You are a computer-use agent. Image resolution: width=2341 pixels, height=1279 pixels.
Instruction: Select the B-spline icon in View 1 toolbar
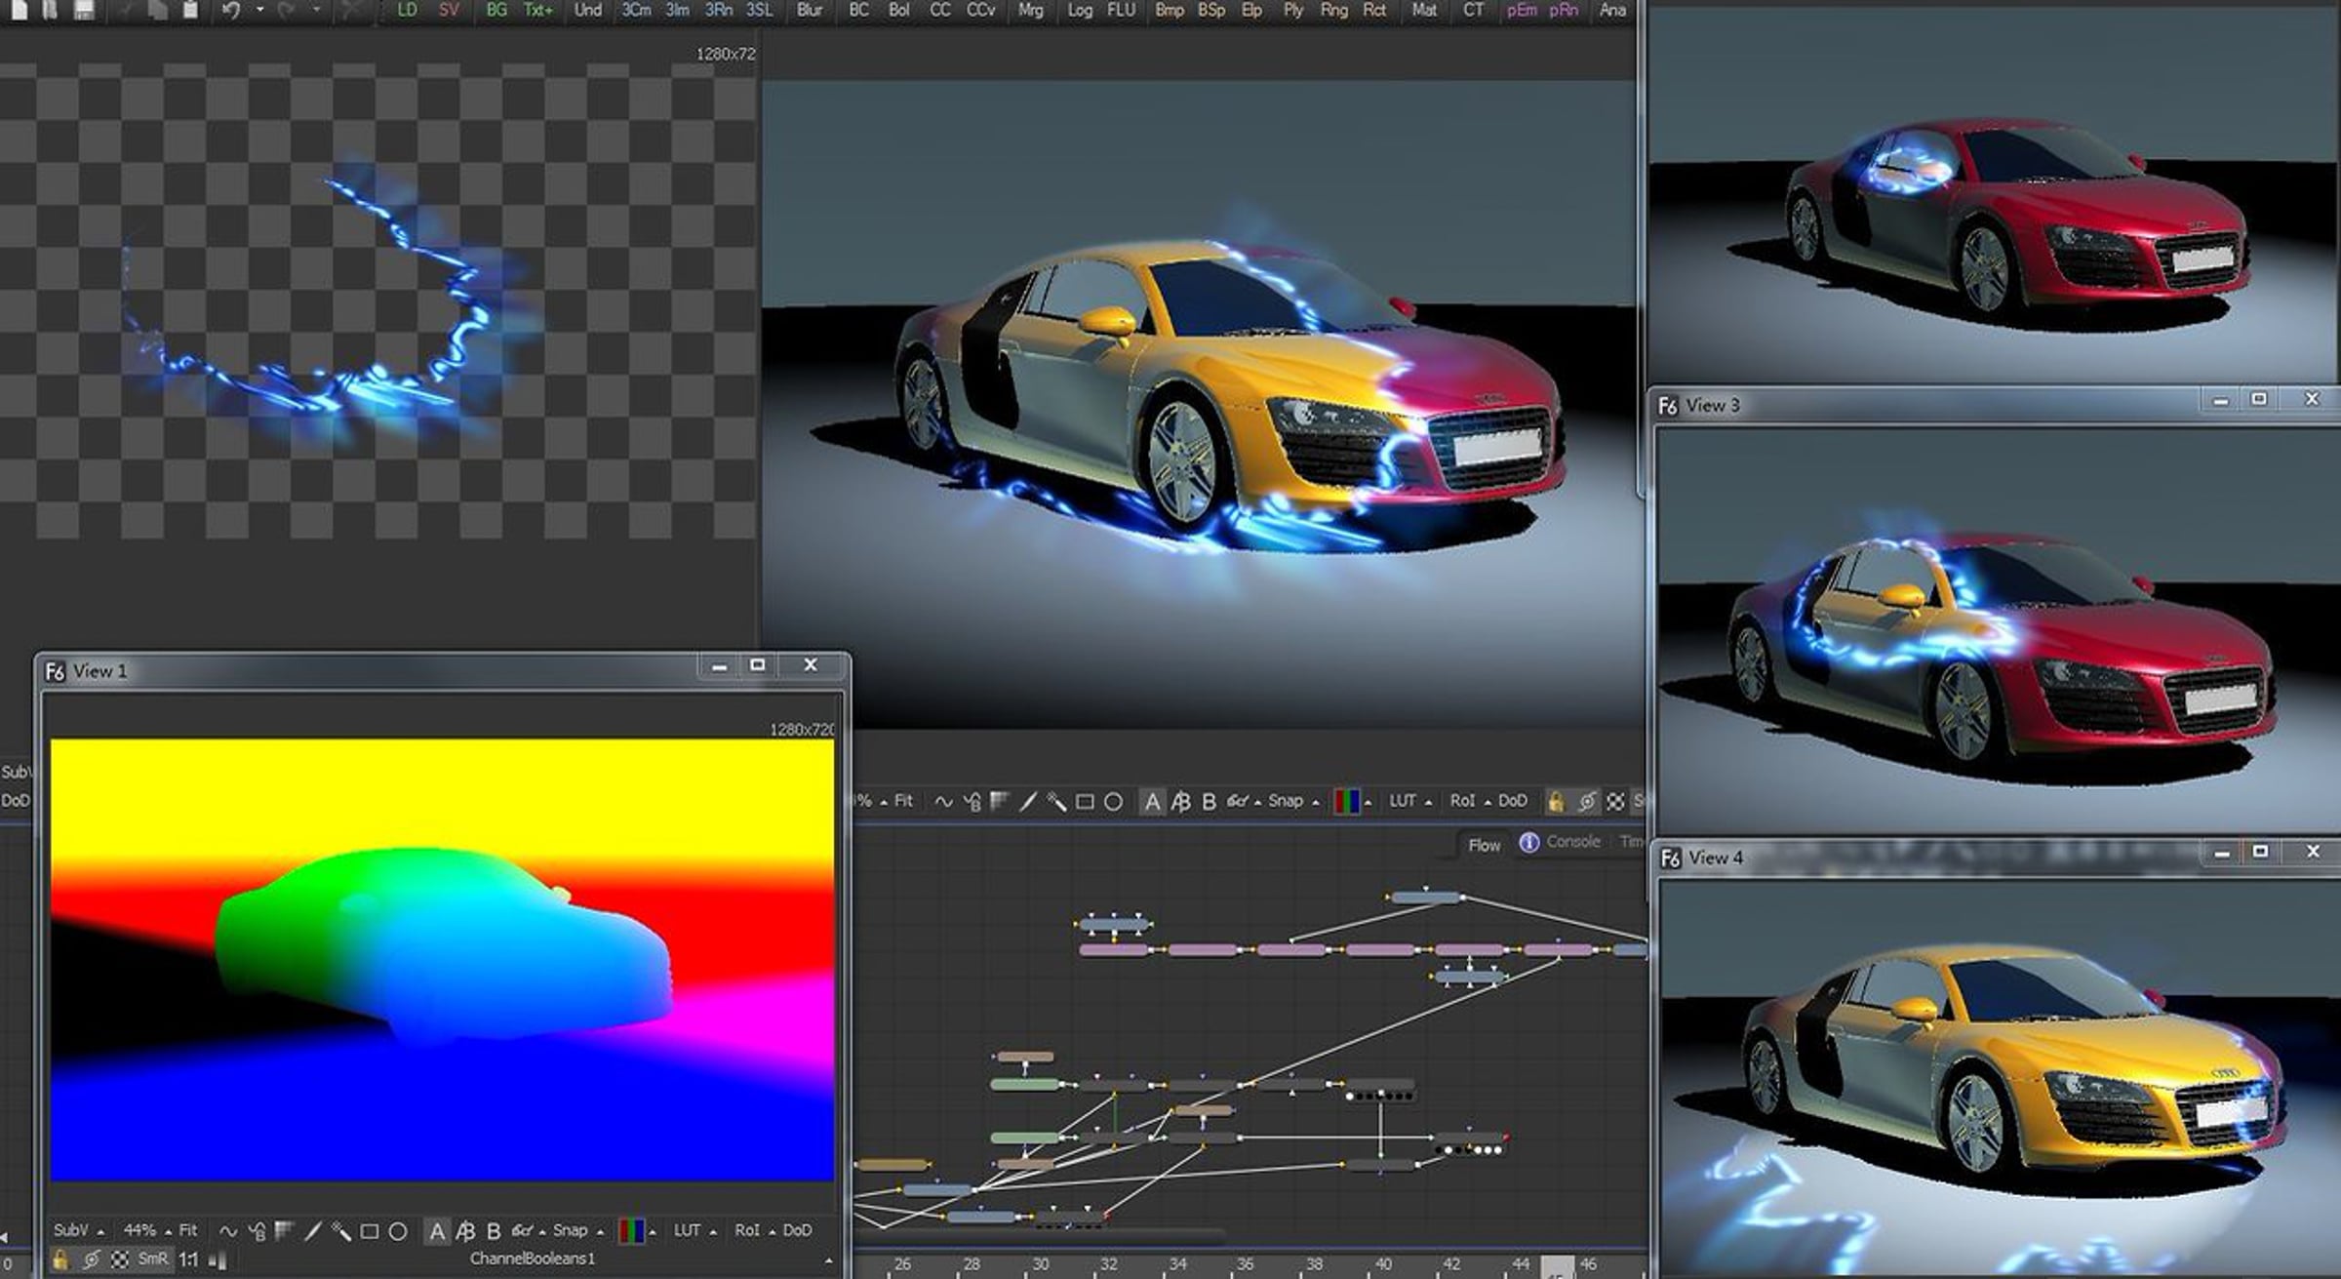coord(258,1231)
